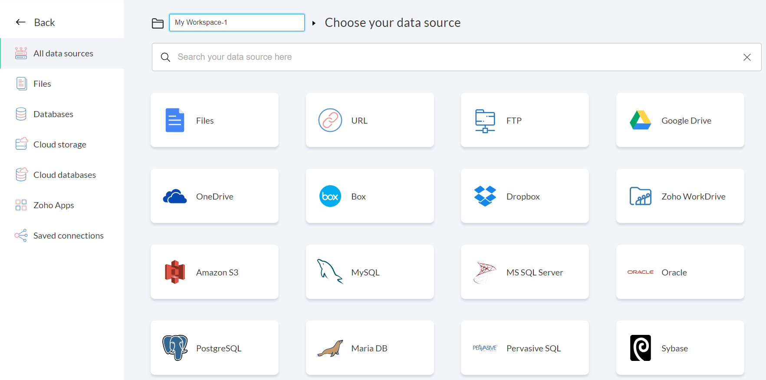
Task: Select the Box card label
Action: [x=358, y=197]
